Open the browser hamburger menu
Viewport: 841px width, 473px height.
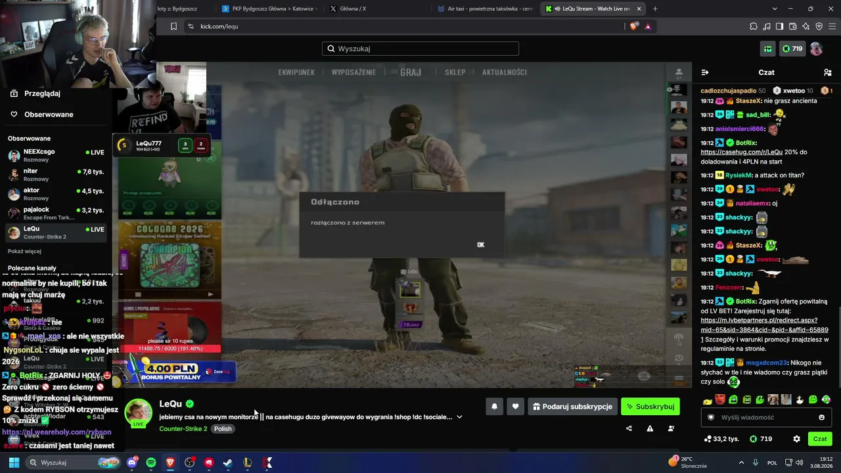[x=832, y=26]
